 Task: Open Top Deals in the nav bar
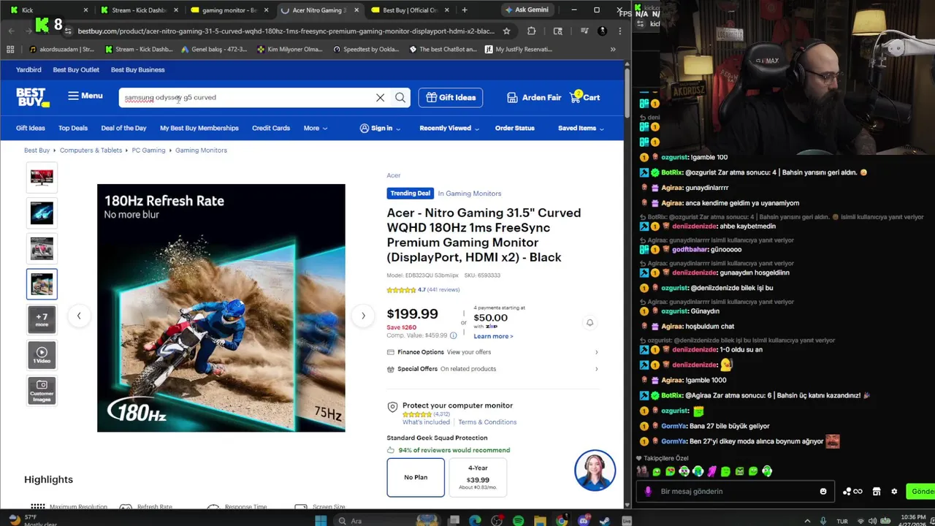tap(73, 128)
